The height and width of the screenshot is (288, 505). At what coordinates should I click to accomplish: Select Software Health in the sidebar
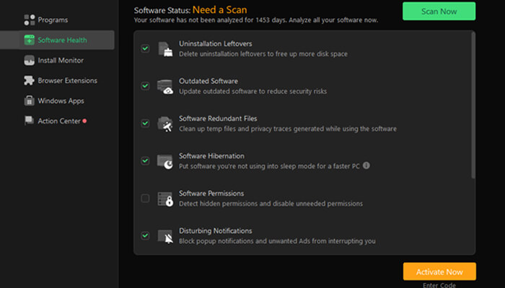tap(57, 40)
